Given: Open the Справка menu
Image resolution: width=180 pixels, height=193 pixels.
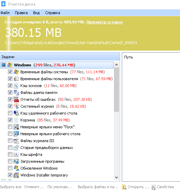Looking at the screenshot, I should [53, 13].
